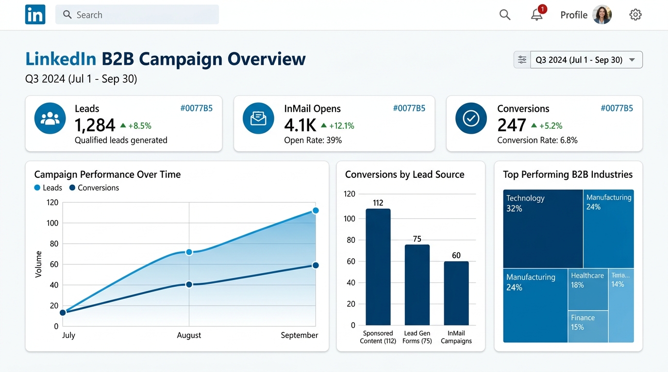This screenshot has height=372, width=668.
Task: Click the August Conversions data point
Action: click(x=189, y=284)
